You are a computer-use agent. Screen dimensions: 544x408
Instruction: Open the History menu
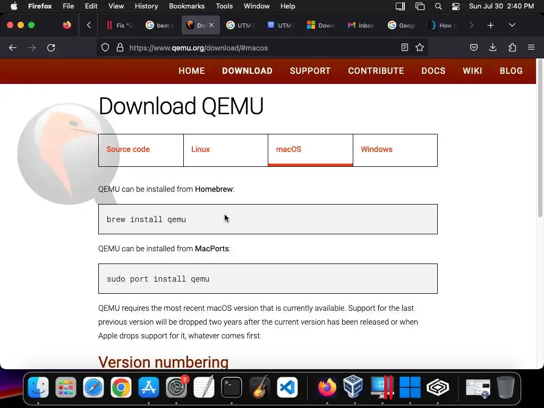click(146, 6)
